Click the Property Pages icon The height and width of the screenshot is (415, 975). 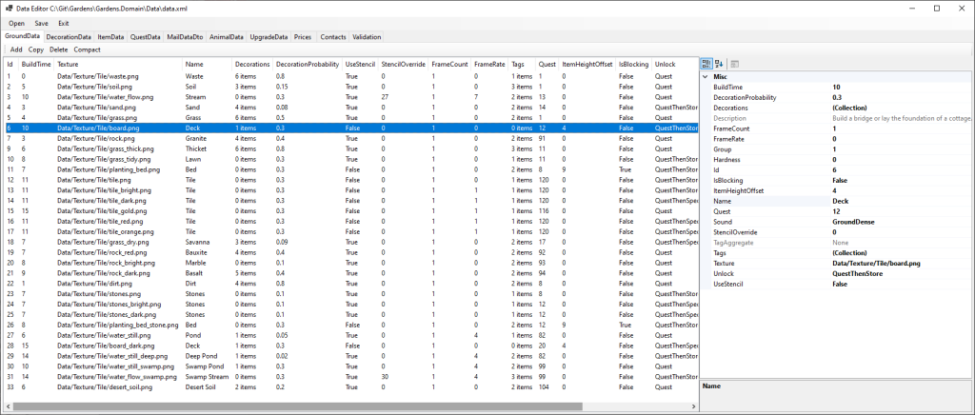pos(735,64)
